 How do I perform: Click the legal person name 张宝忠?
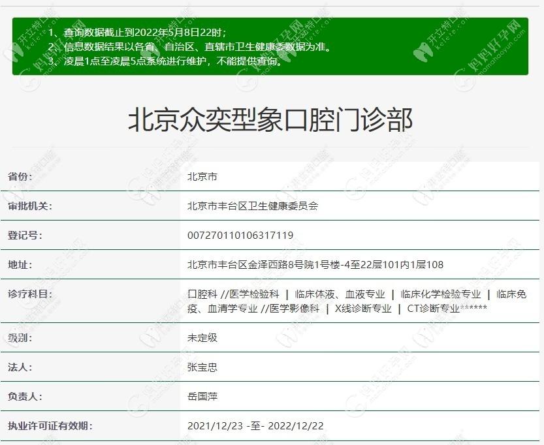202,367
